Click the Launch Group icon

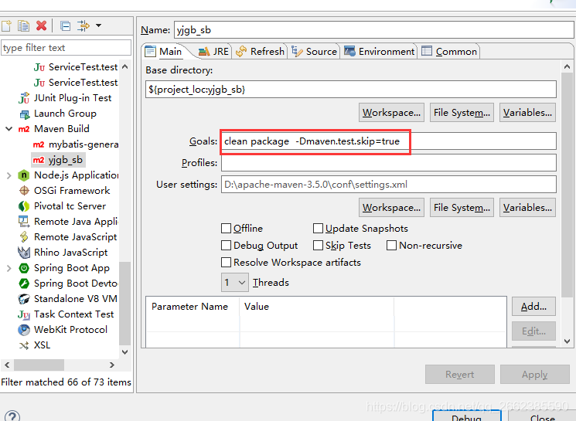pyautogui.click(x=24, y=114)
